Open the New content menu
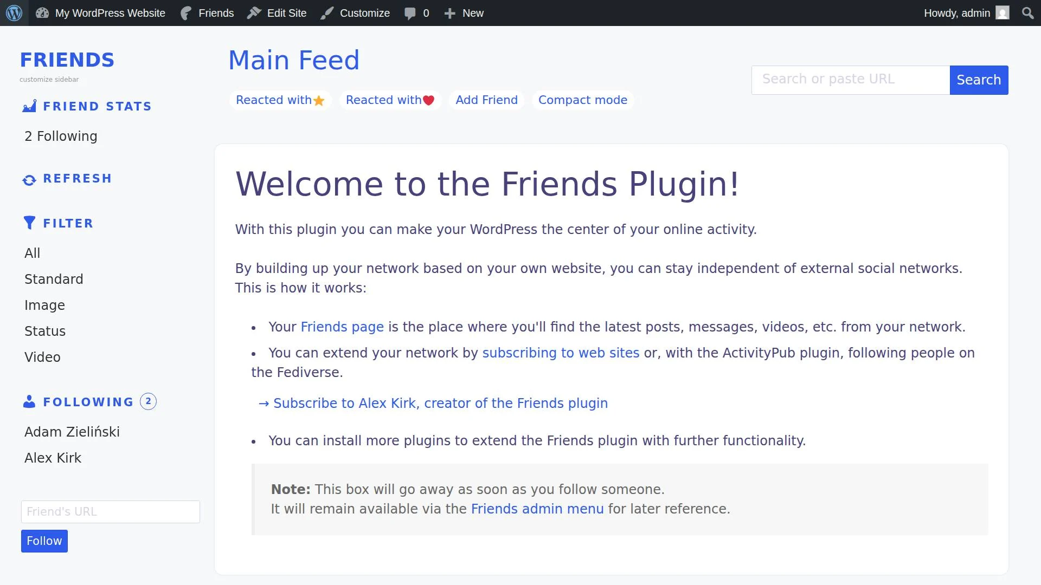Screen dimensions: 1041x585 pyautogui.click(x=464, y=13)
